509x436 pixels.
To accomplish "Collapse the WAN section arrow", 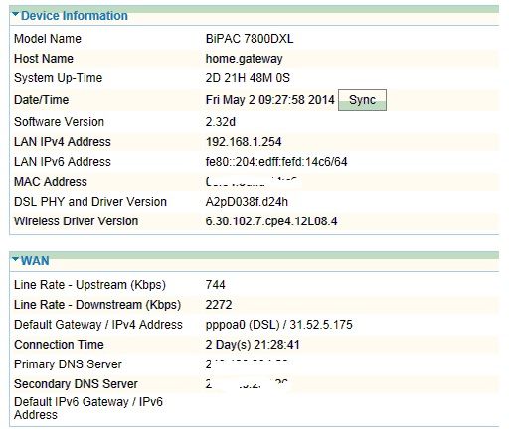I will click(x=15, y=259).
